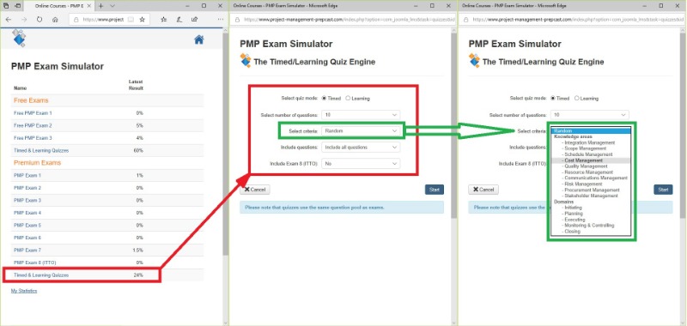Go back in left browser window
This screenshot has height=326, width=687.
click(x=9, y=20)
